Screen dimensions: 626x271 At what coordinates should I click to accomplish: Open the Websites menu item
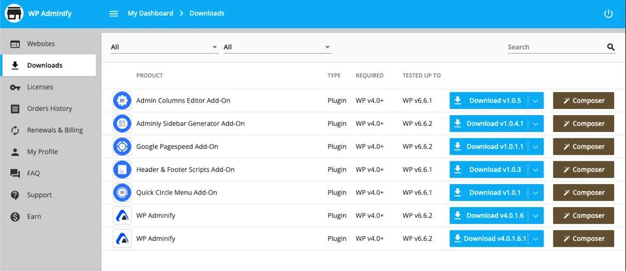pyautogui.click(x=49, y=44)
